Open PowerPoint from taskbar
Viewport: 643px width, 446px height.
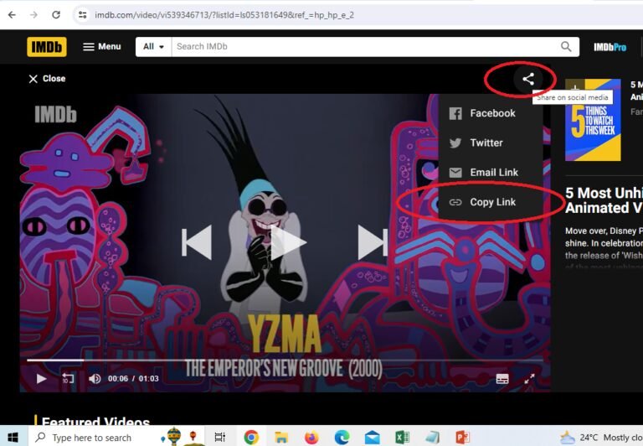(462, 438)
